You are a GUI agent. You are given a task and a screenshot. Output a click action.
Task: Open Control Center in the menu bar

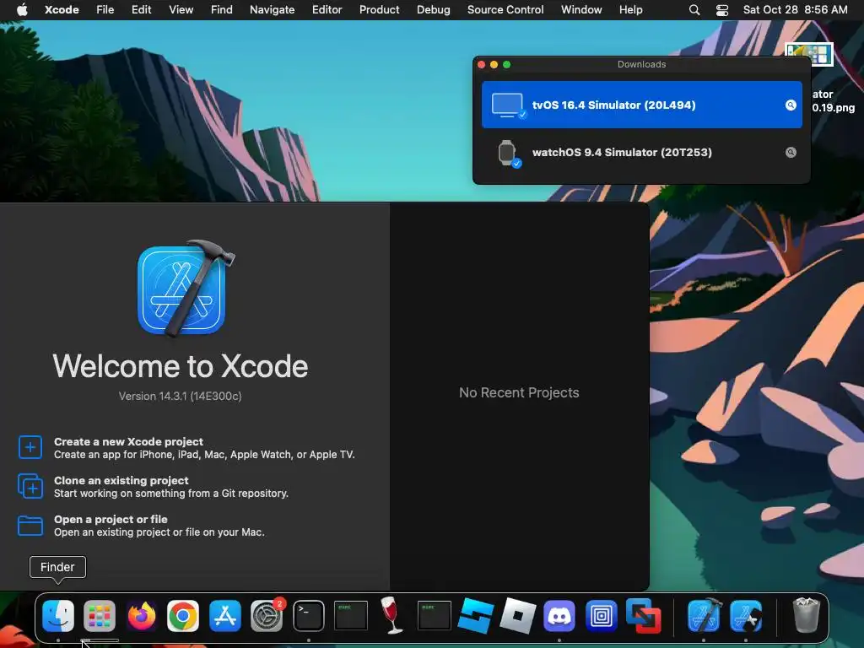722,10
